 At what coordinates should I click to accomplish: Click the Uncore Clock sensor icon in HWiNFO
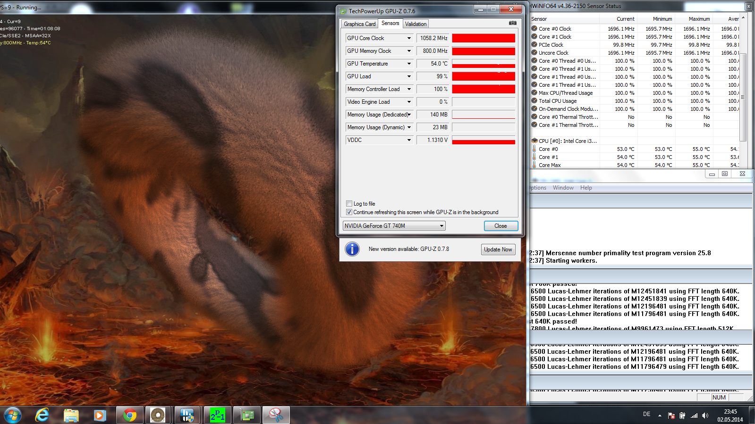tap(534, 53)
